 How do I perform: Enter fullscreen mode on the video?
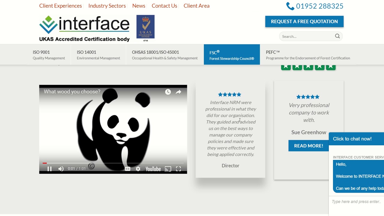coord(178,169)
